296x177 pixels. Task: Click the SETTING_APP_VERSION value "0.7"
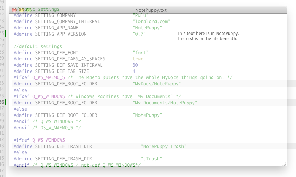(139, 34)
